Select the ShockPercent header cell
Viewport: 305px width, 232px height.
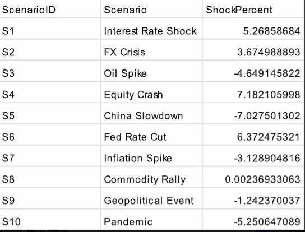pos(253,9)
